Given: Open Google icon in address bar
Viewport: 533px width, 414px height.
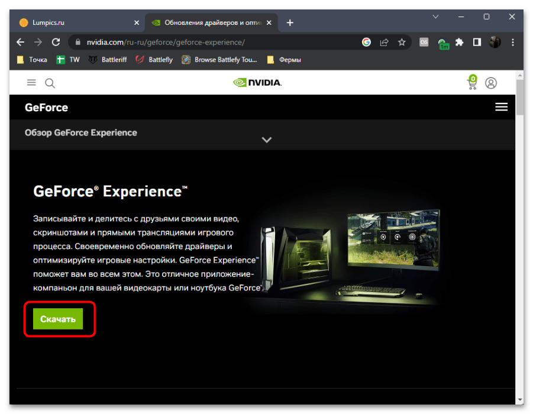Looking at the screenshot, I should coord(366,42).
